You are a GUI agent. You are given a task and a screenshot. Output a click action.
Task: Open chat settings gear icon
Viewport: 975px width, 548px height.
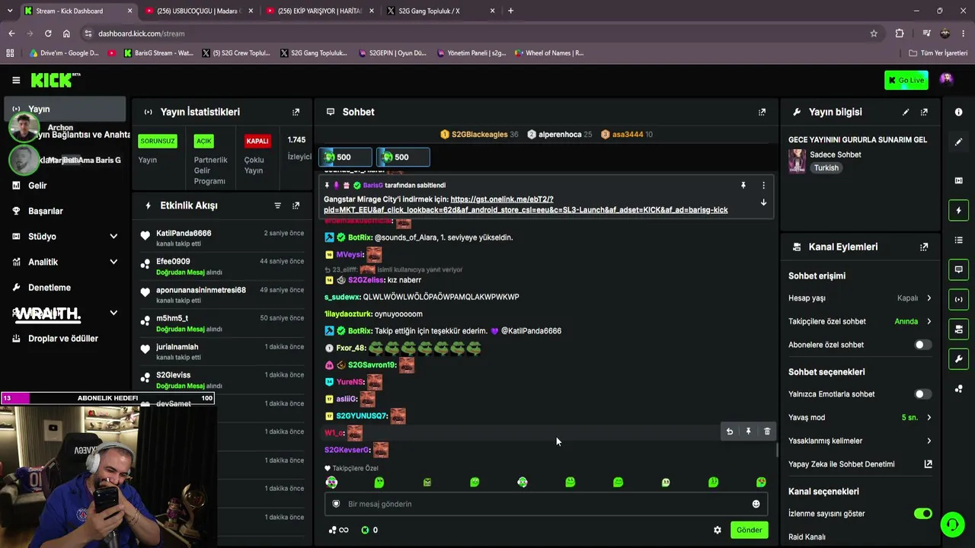718,530
